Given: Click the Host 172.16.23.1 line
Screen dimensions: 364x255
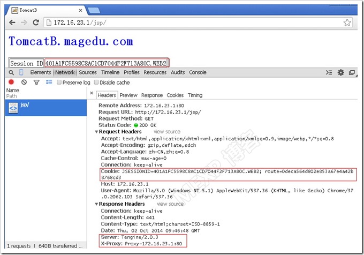Looking at the screenshot, I should (x=125, y=184).
